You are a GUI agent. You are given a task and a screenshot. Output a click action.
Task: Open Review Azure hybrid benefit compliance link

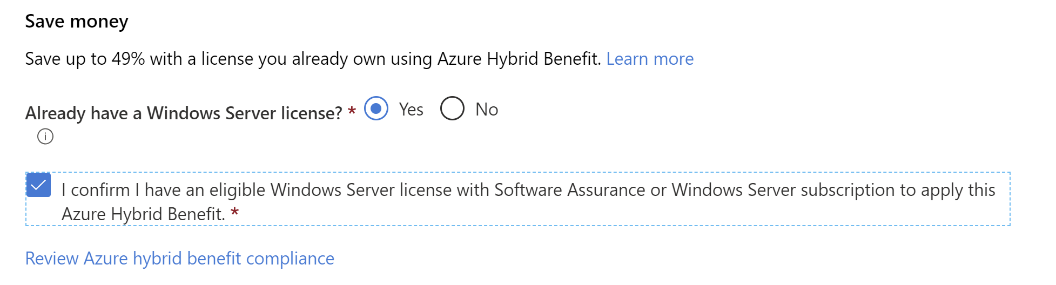coord(180,259)
